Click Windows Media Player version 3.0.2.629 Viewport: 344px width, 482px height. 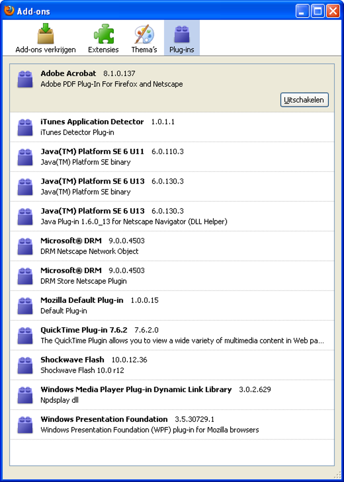pos(255,389)
